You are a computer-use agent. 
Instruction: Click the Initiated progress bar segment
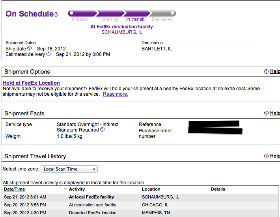[82, 13]
